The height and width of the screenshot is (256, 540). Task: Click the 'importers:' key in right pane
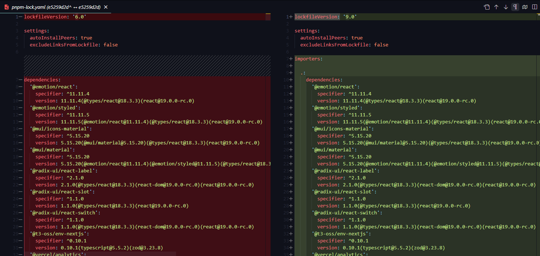point(308,59)
